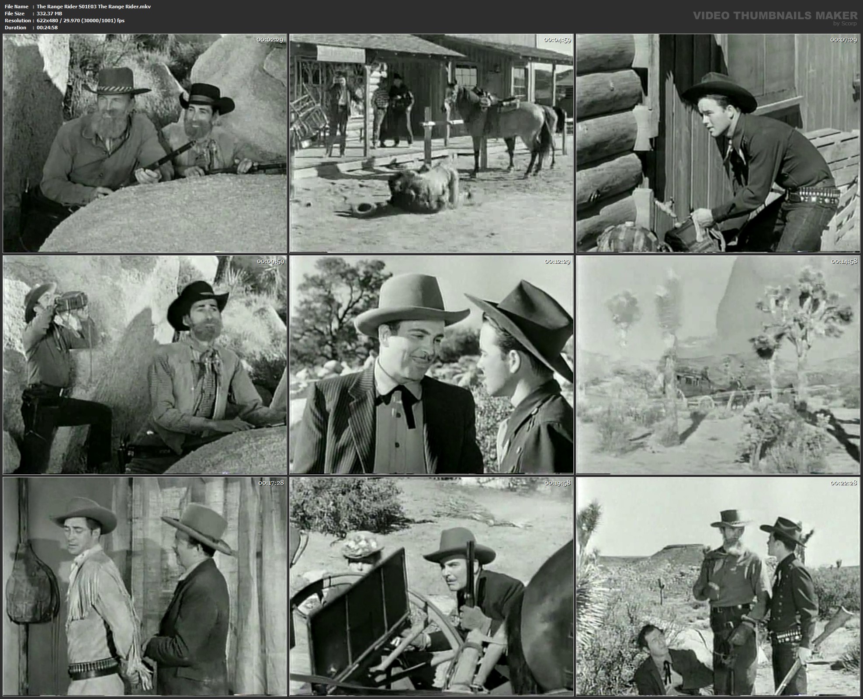This screenshot has width=863, height=699.
Task: Open the thumbnail at timestamp 00:12:29
Action: pyautogui.click(x=433, y=367)
